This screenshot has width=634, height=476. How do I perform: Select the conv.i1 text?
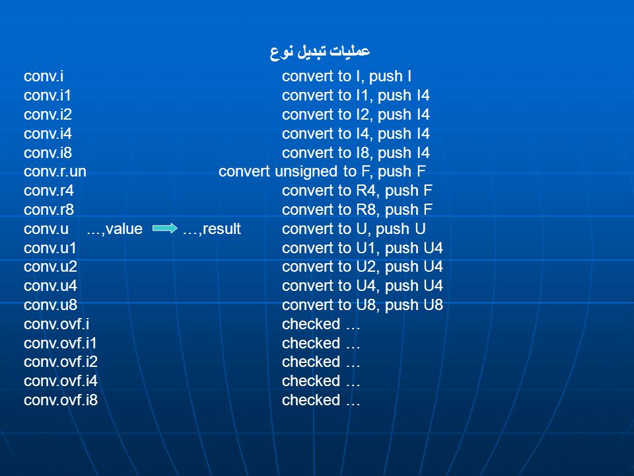click(48, 95)
